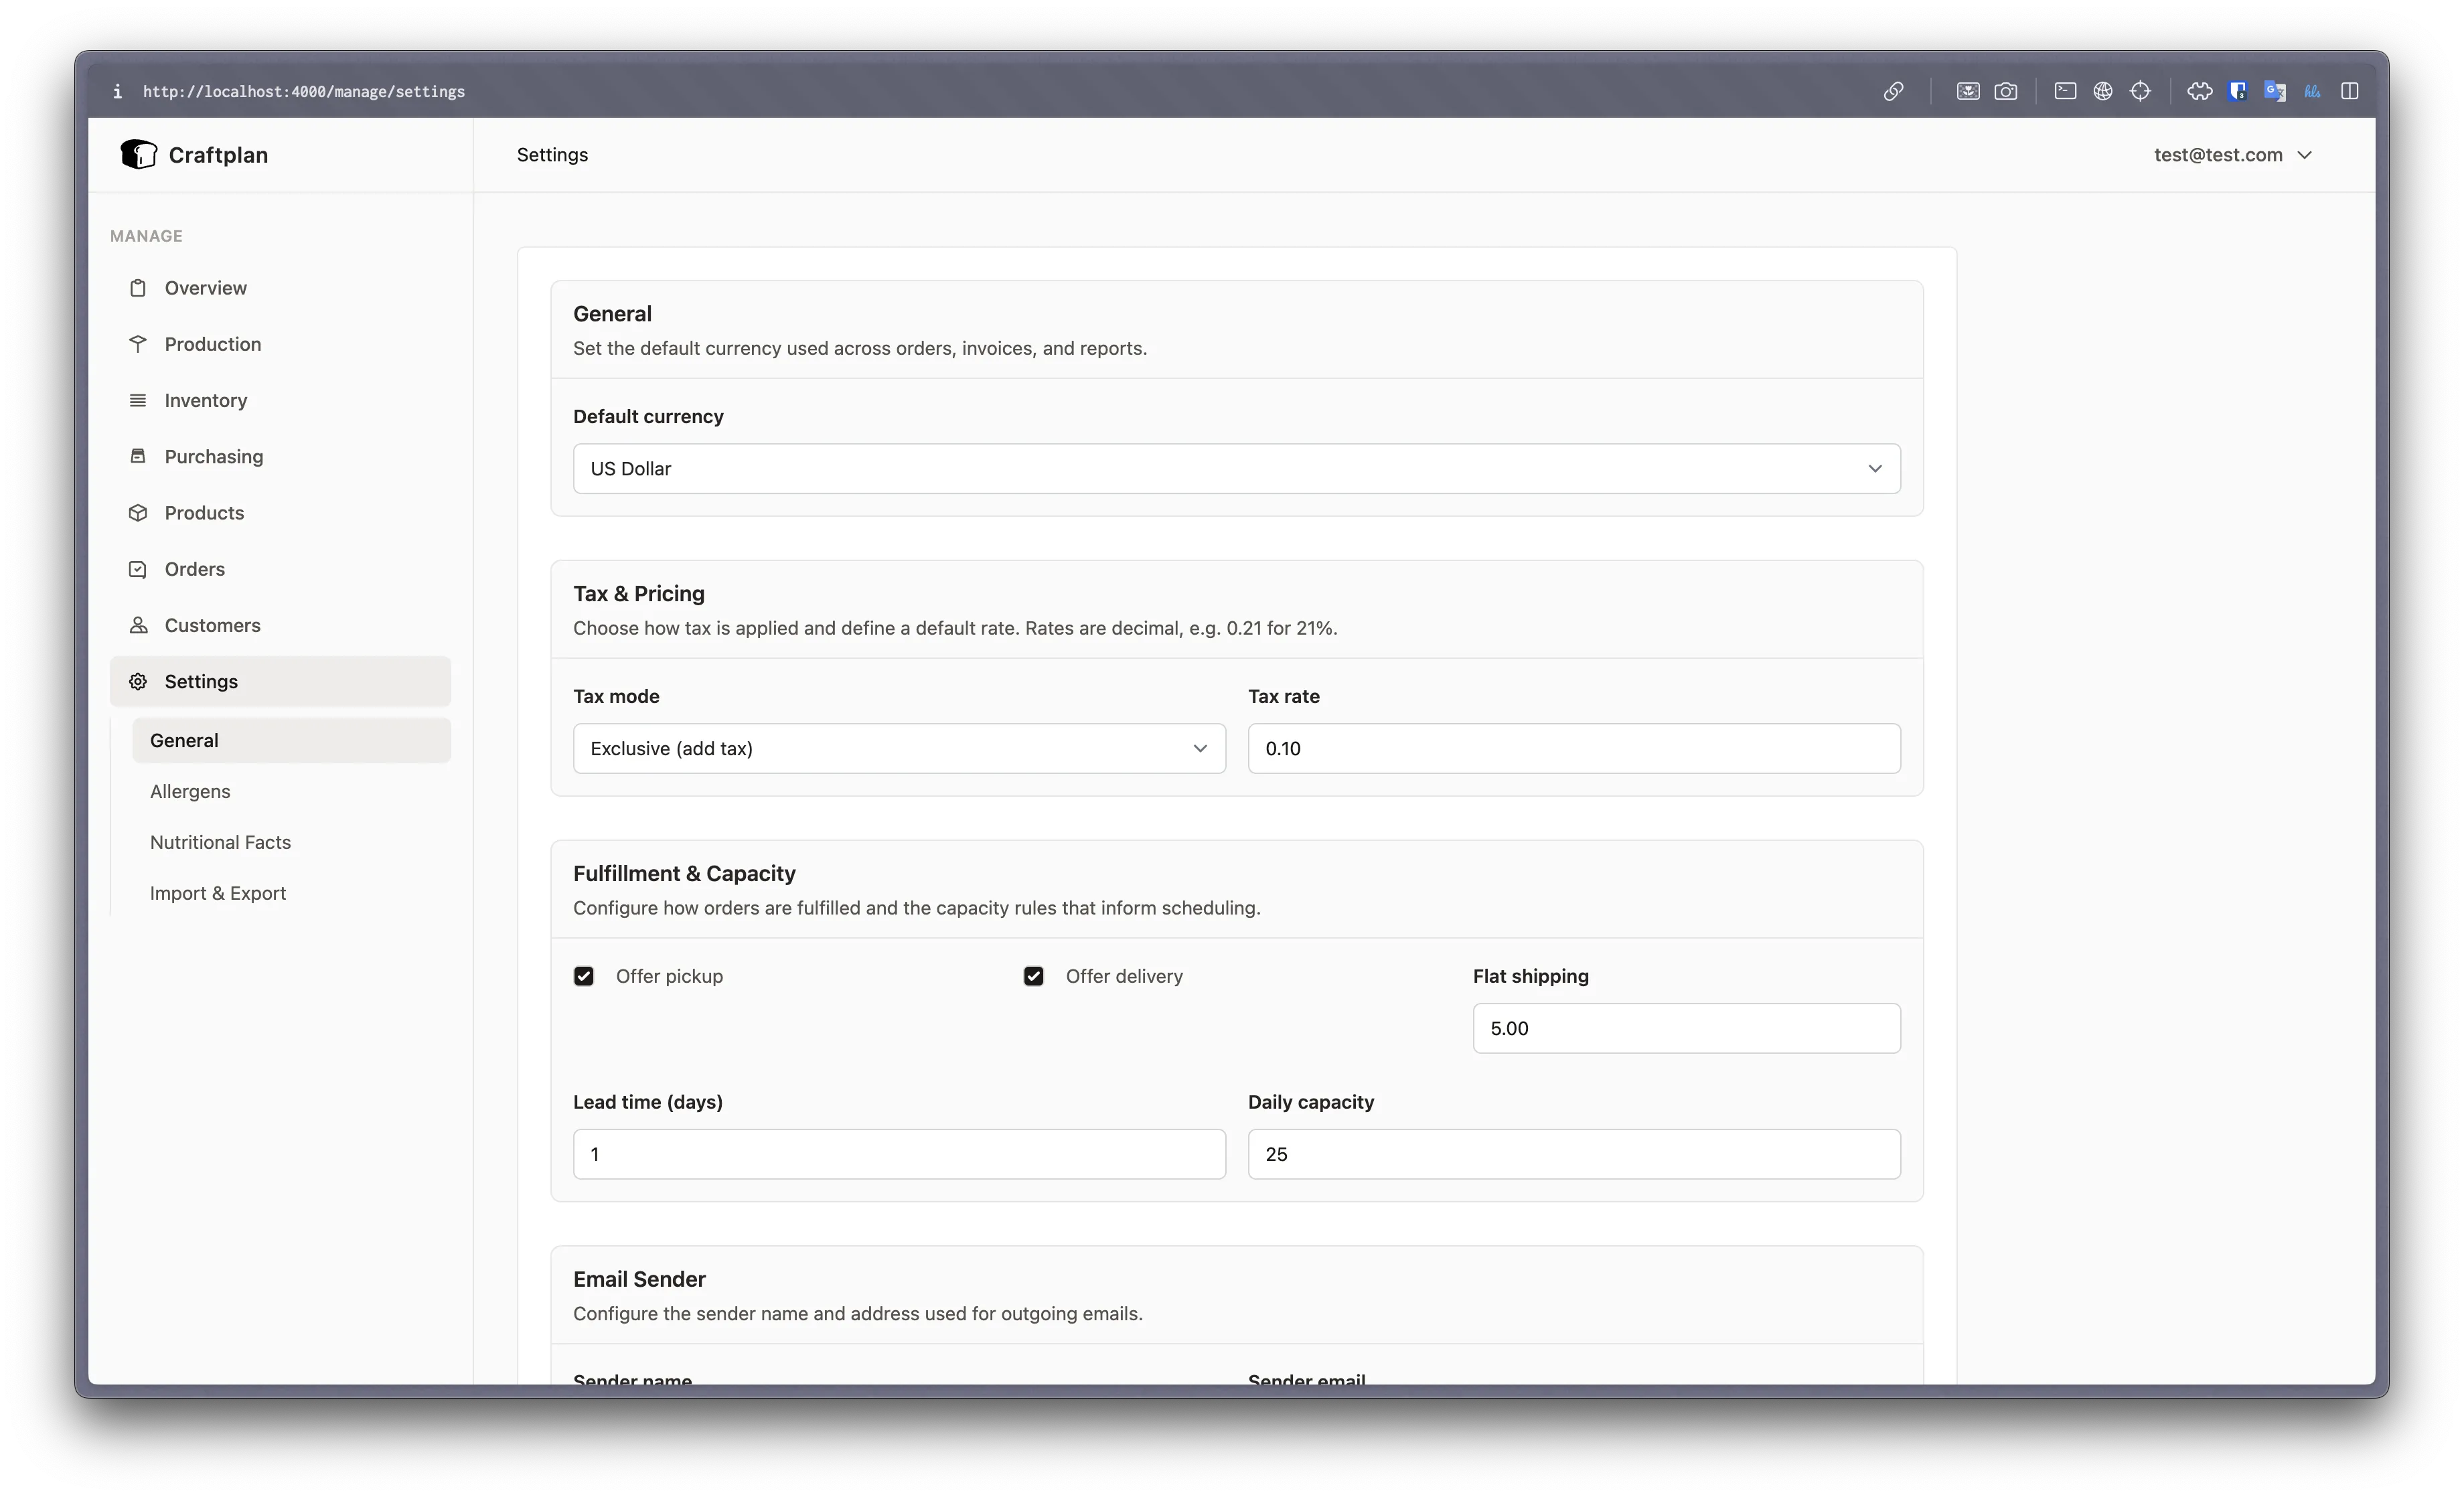This screenshot has width=2464, height=1497.
Task: Select the Production icon in the sidebar
Action: click(x=139, y=343)
